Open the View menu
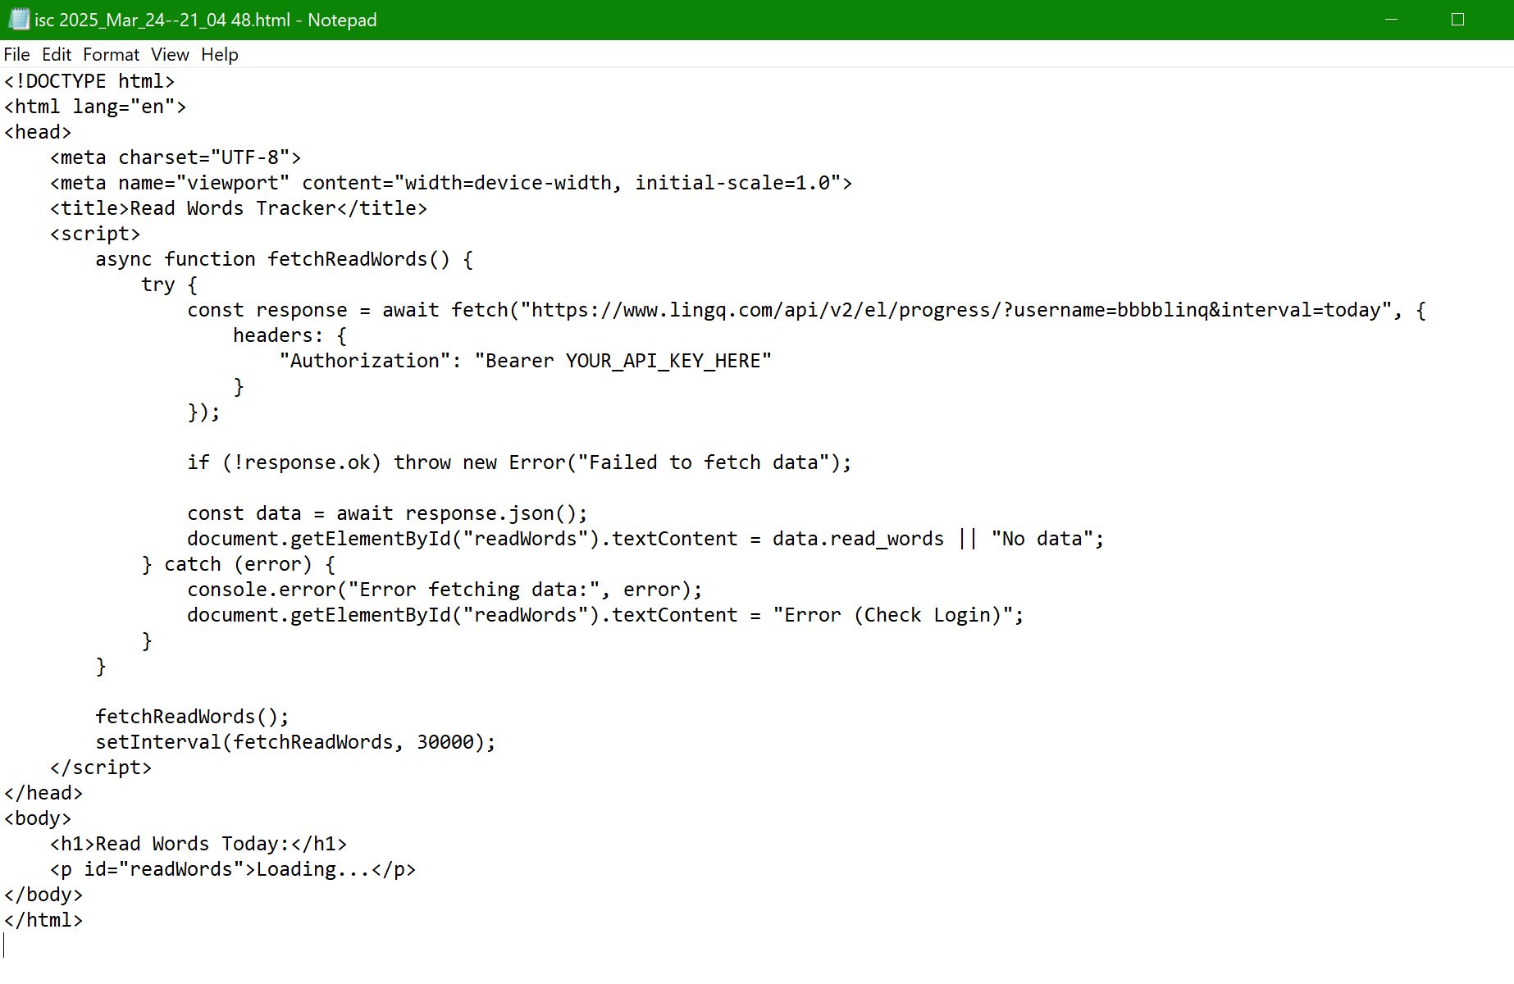The width and height of the screenshot is (1514, 984). [x=170, y=54]
